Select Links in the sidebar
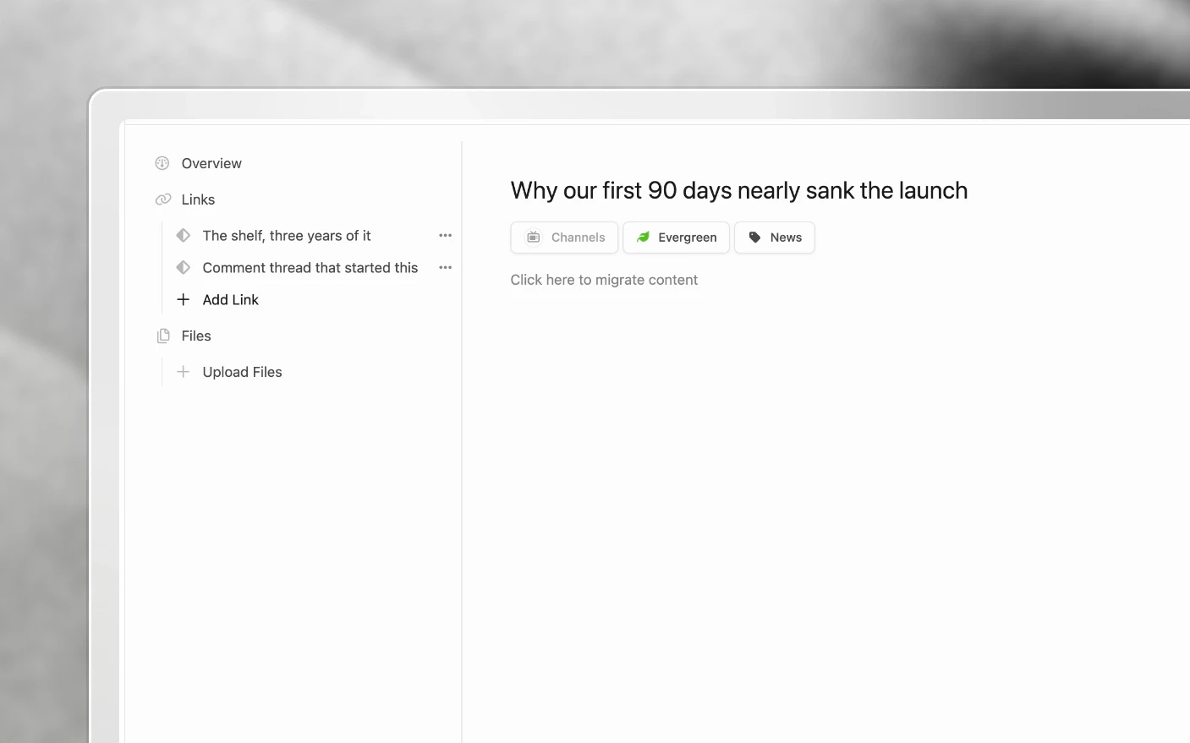This screenshot has height=743, width=1190. [198, 199]
